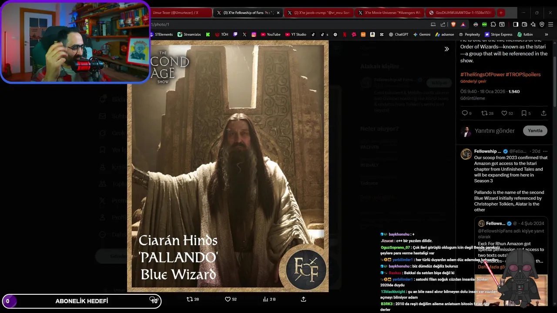This screenshot has width=557, height=313.
Task: Click the Yanıtla reply button
Action: pos(535,130)
